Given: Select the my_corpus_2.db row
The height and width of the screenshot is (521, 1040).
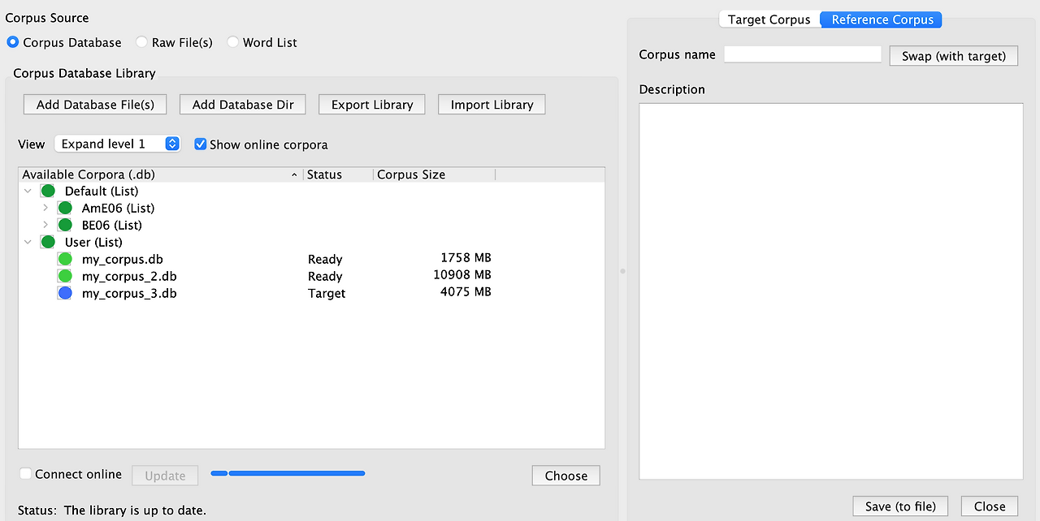Looking at the screenshot, I should tap(311, 276).
